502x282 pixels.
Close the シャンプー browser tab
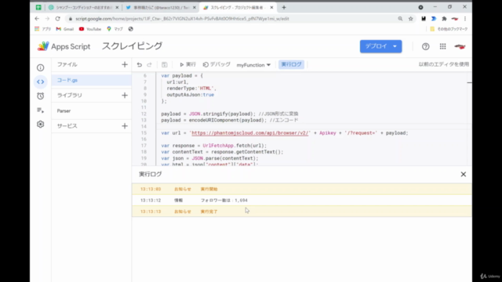117,7
